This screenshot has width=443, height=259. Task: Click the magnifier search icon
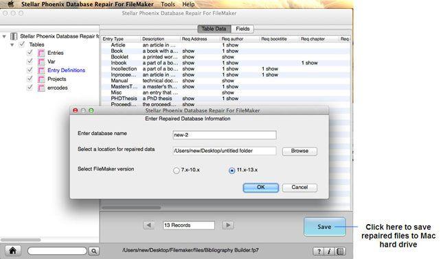94,251
